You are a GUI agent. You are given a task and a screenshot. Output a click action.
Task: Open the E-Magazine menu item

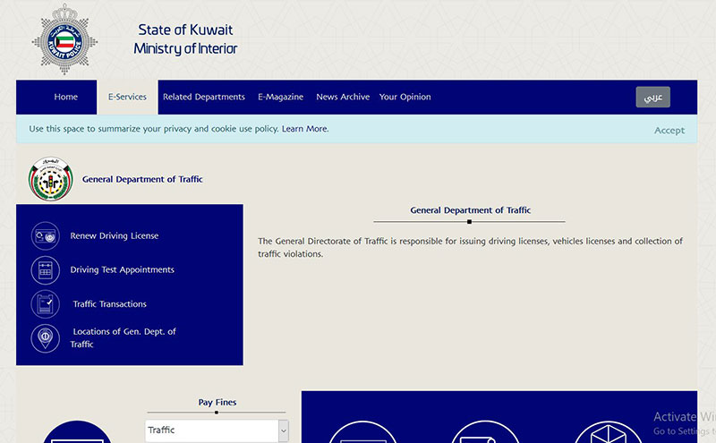[x=280, y=97]
